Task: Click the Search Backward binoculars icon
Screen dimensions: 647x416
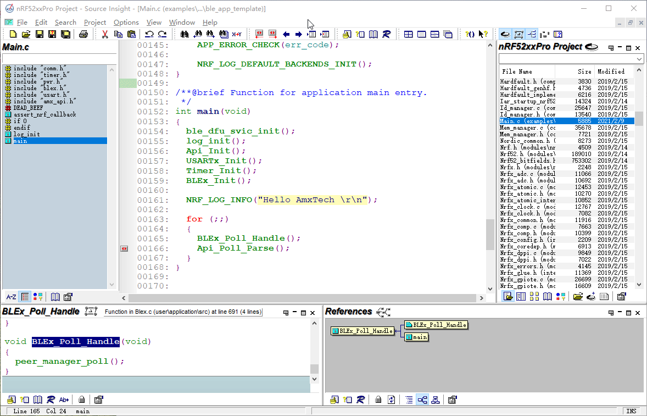Action: pos(198,34)
